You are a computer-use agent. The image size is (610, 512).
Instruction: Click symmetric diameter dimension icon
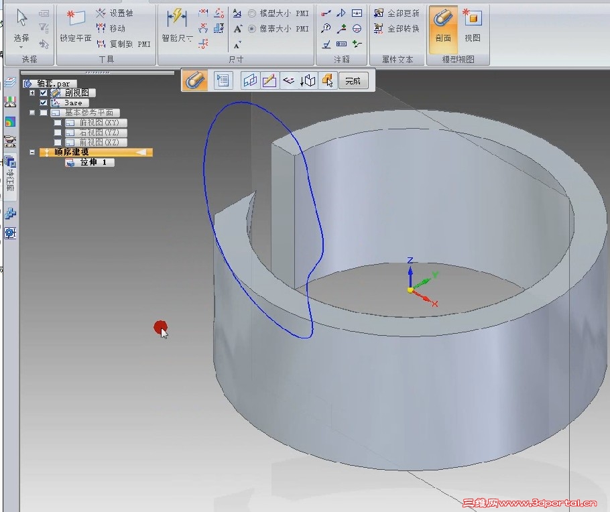219,28
